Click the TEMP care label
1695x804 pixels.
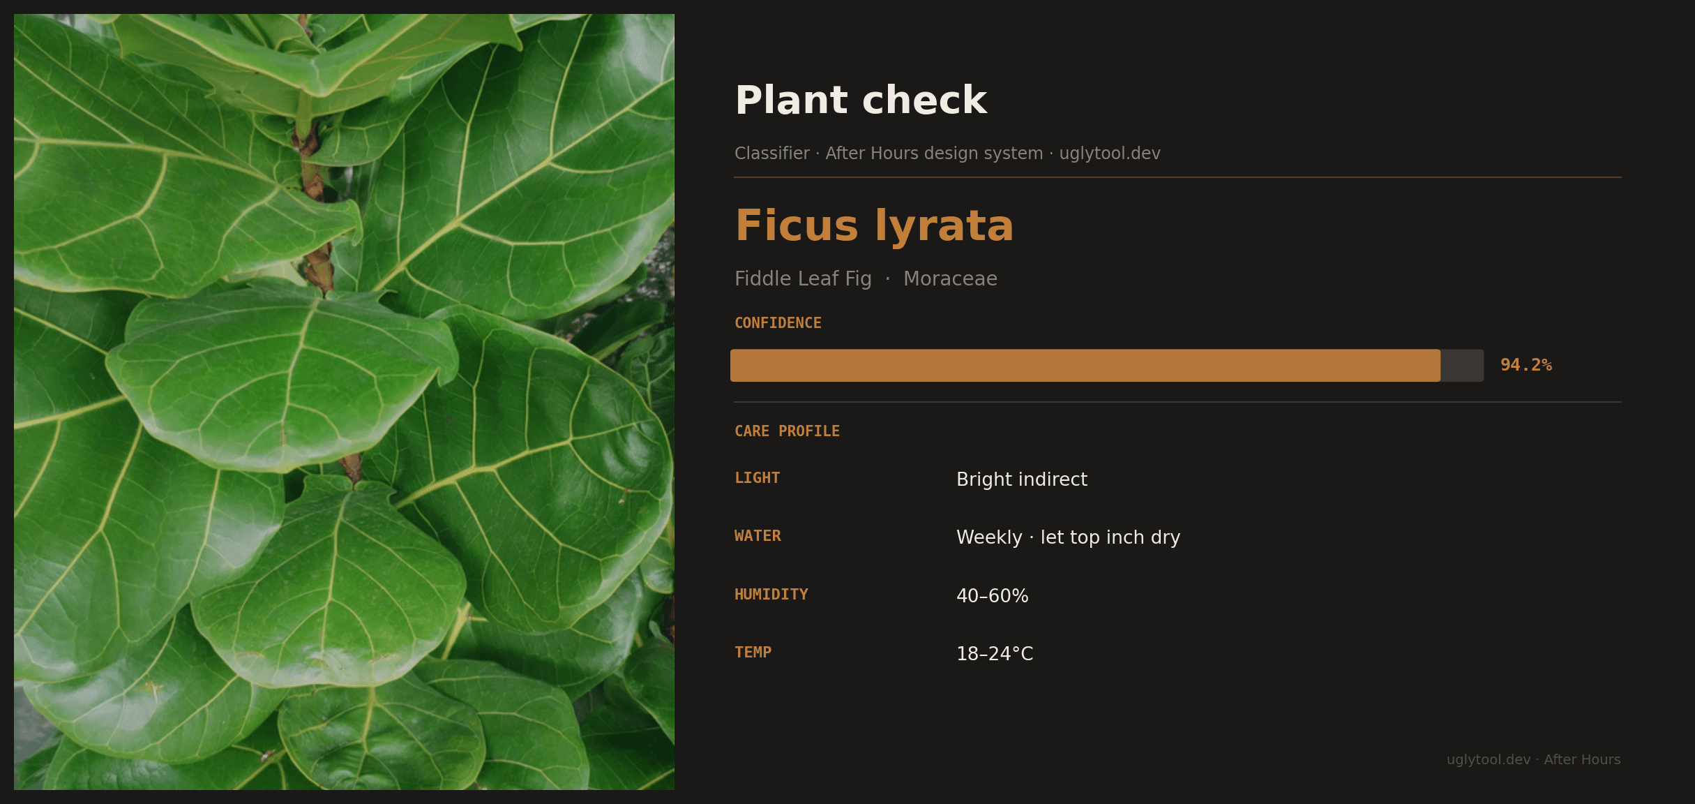point(753,652)
